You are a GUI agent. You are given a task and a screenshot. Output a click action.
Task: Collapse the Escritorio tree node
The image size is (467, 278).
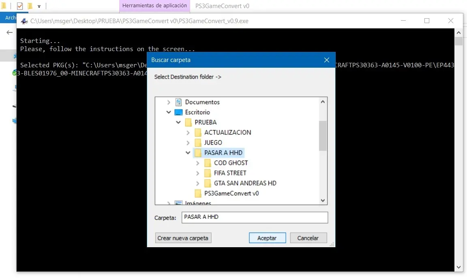(169, 112)
